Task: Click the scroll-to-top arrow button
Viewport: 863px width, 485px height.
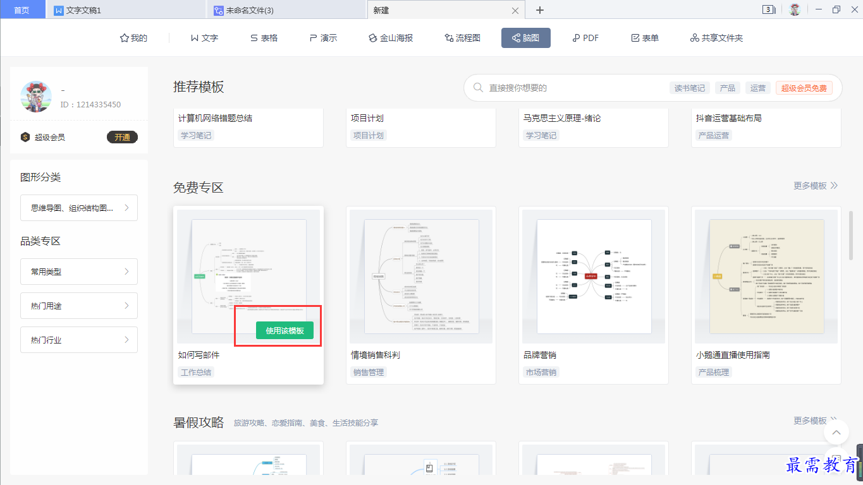Action: point(836,433)
